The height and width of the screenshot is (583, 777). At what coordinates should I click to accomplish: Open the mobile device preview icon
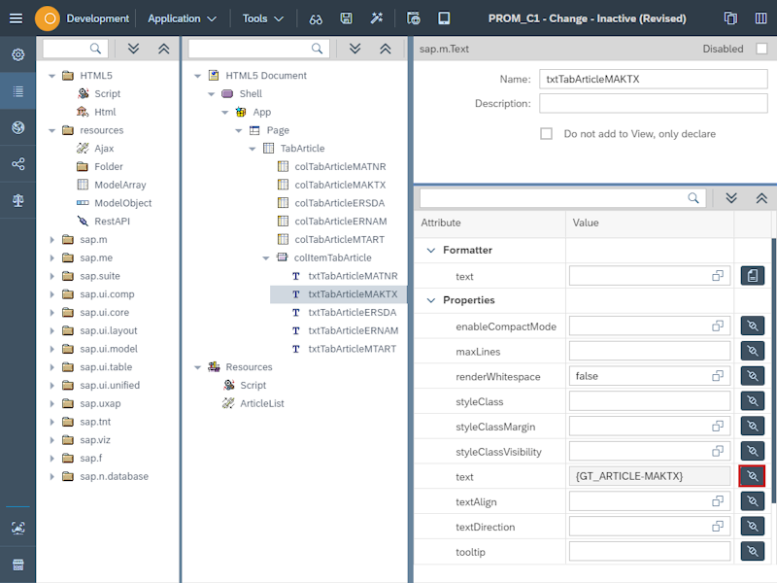[x=444, y=17]
